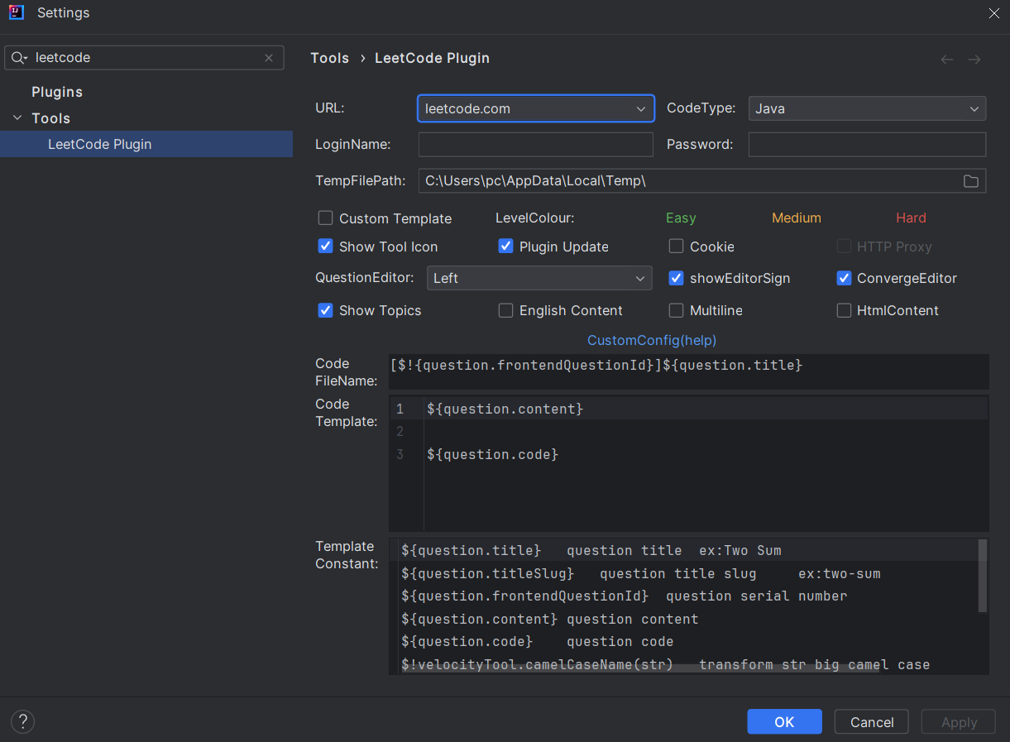Screen dimensions: 1010x742
Task: Open the CustomConfig help link
Action: pyautogui.click(x=651, y=340)
